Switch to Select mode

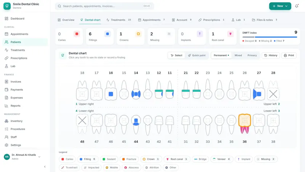click(x=177, y=55)
